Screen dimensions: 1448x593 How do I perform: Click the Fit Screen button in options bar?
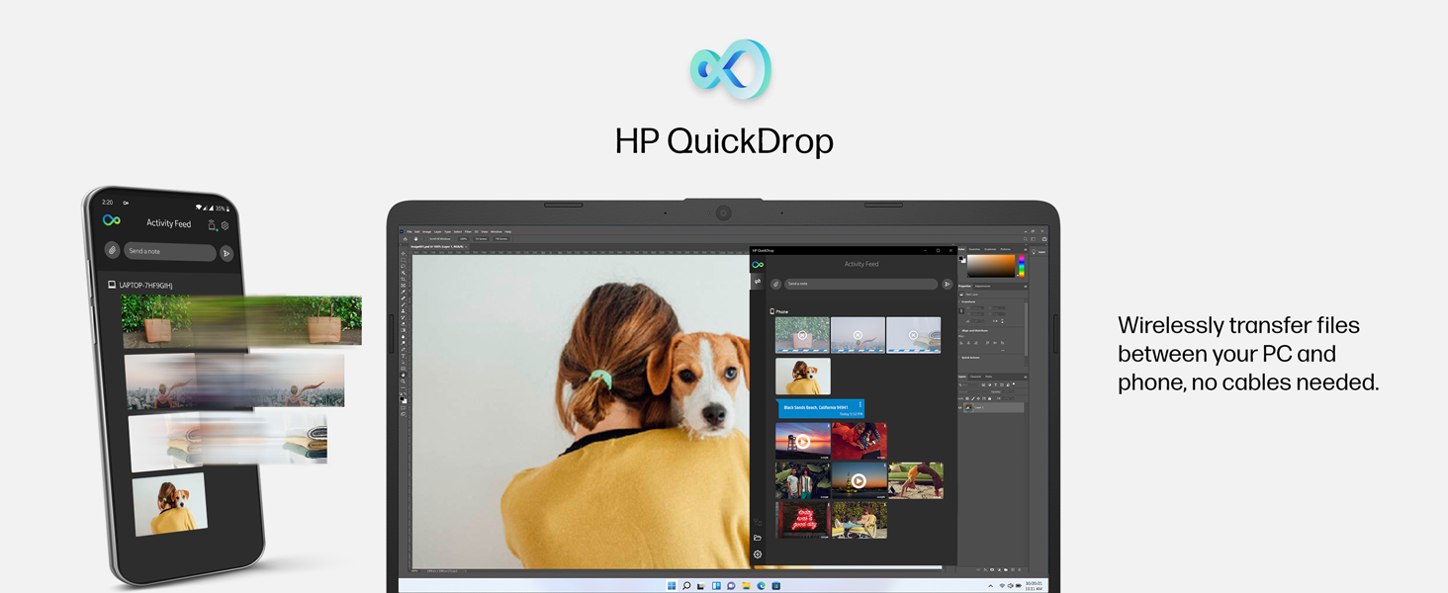482,239
